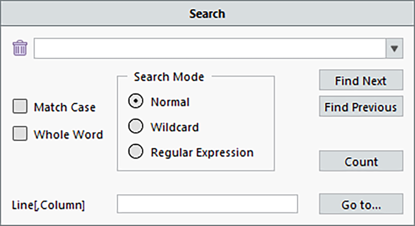Hit the Count button
This screenshot has width=415, height=226.
[361, 161]
